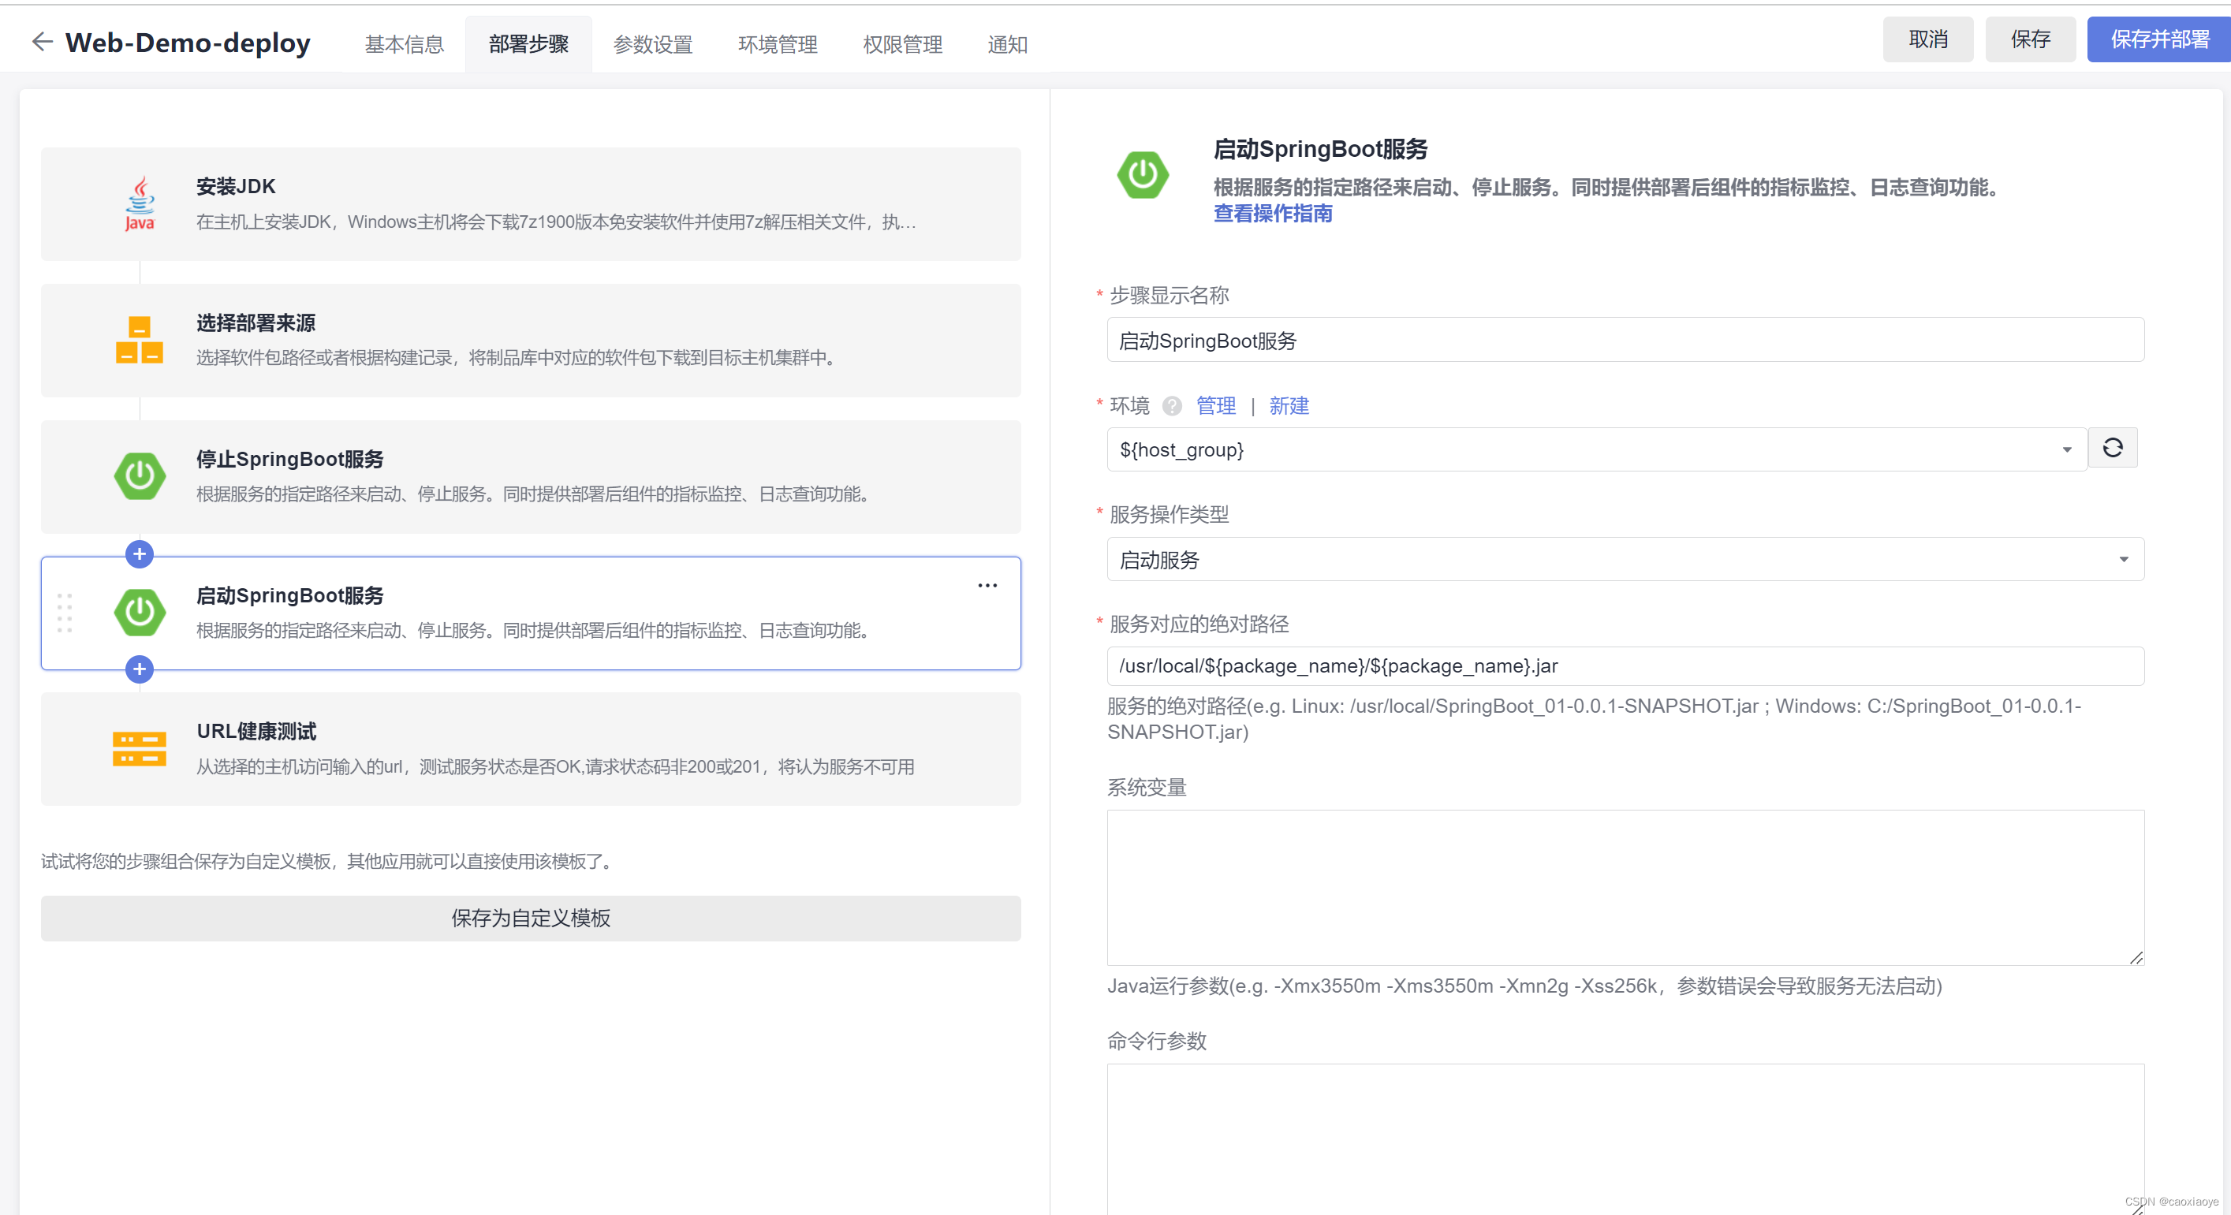Click the drag handle of 启动SpringBoot服务 step
2231x1215 pixels.
65,613
